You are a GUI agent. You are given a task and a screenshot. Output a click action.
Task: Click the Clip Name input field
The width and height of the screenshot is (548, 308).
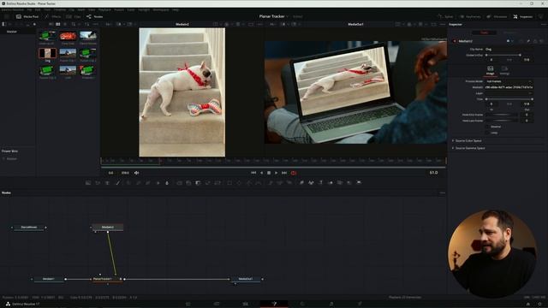[x=509, y=50]
